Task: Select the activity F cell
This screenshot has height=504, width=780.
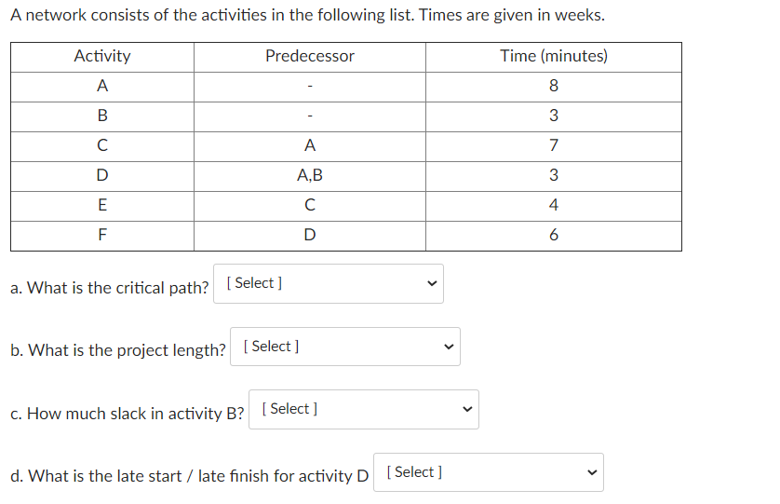Action: click(102, 235)
